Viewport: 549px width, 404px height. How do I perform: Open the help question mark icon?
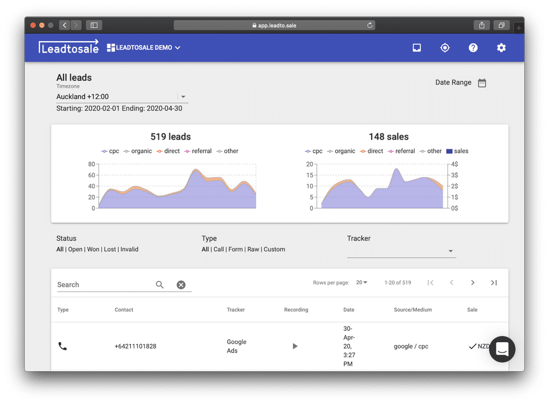tap(473, 47)
